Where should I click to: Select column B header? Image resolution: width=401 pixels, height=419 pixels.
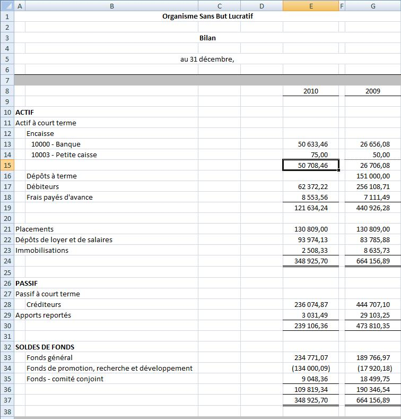click(x=111, y=6)
